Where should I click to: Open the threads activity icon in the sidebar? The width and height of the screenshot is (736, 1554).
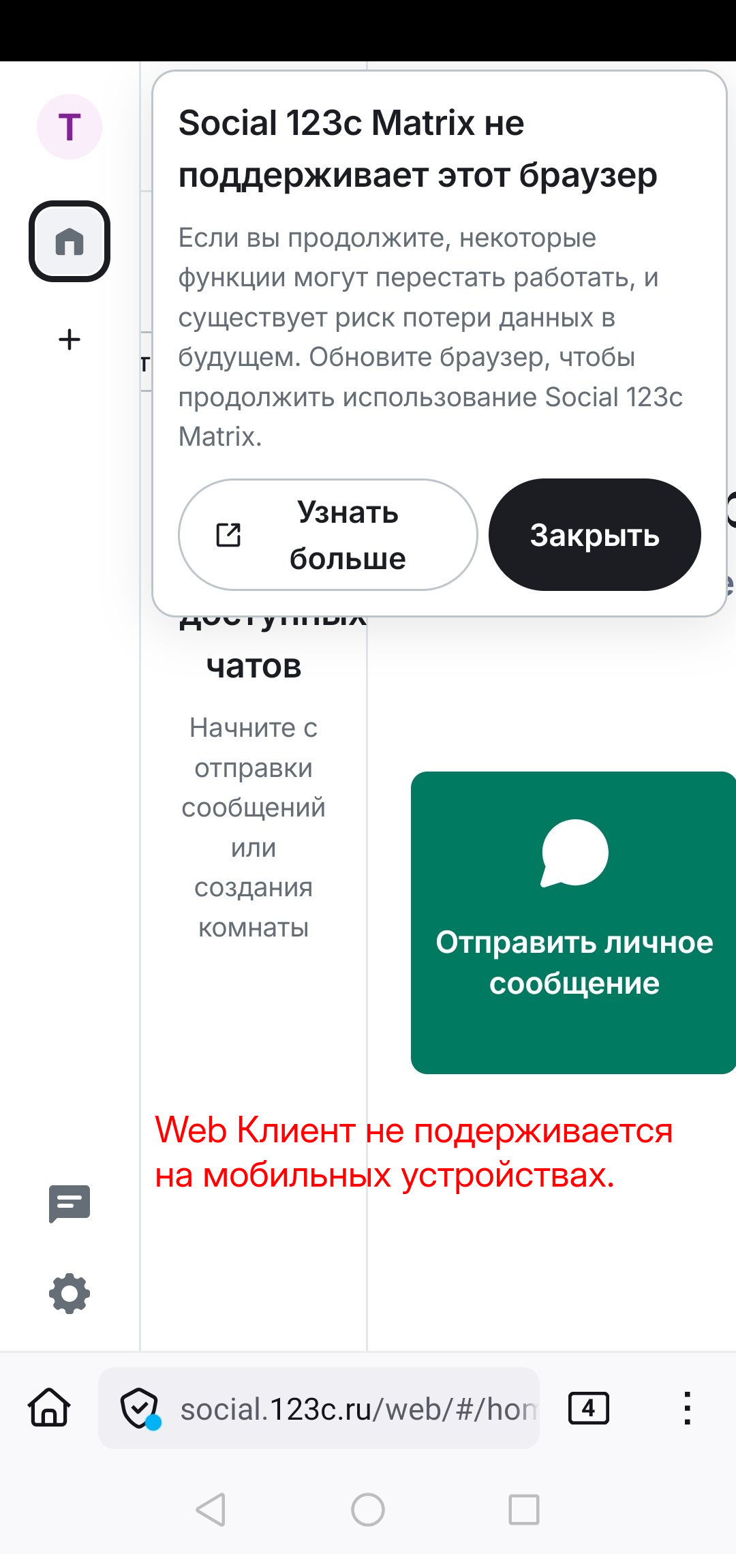point(70,1204)
